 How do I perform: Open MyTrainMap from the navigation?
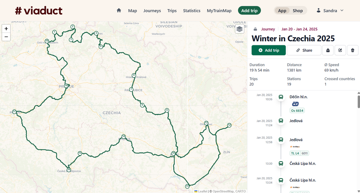[x=219, y=11]
